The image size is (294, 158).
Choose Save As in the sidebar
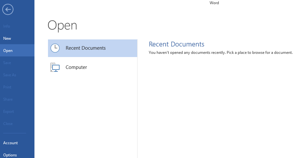click(x=10, y=75)
